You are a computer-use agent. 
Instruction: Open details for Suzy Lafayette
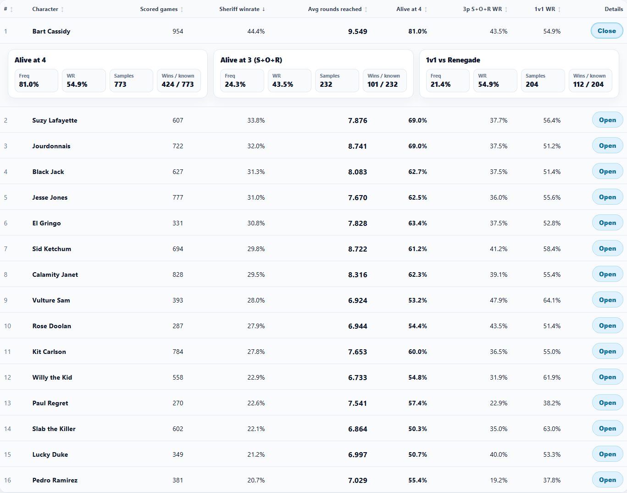[x=607, y=120]
